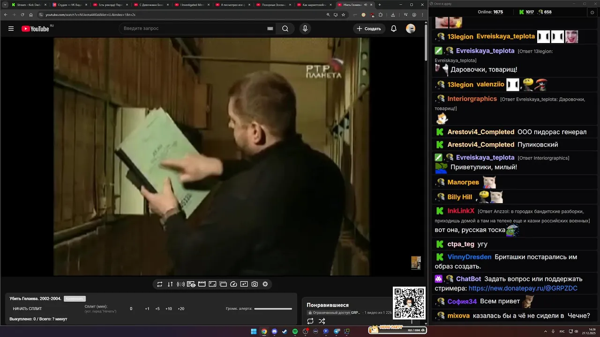
Task: Open Windows Start menu
Action: point(254,331)
